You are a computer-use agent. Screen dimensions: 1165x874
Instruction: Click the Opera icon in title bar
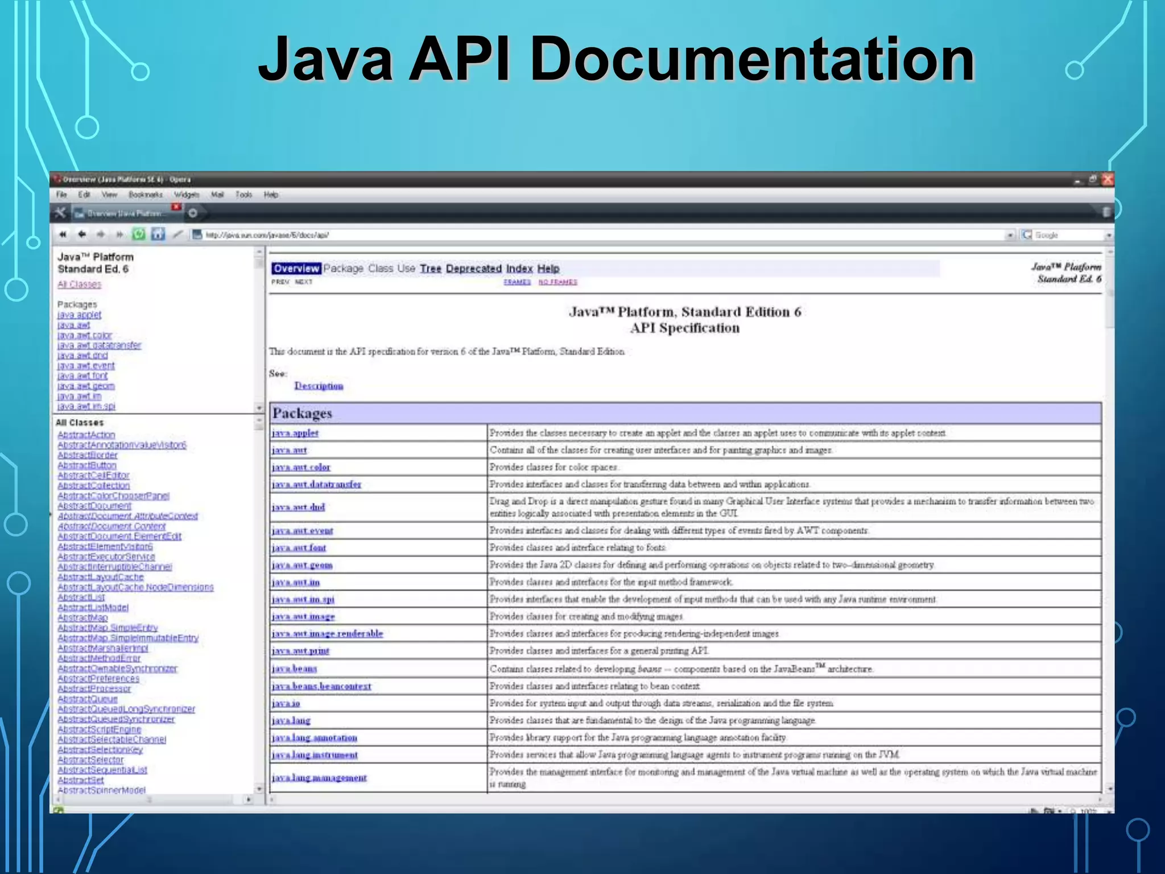pyautogui.click(x=57, y=179)
